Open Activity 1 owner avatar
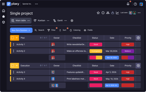146x92 pixels. click(53, 44)
